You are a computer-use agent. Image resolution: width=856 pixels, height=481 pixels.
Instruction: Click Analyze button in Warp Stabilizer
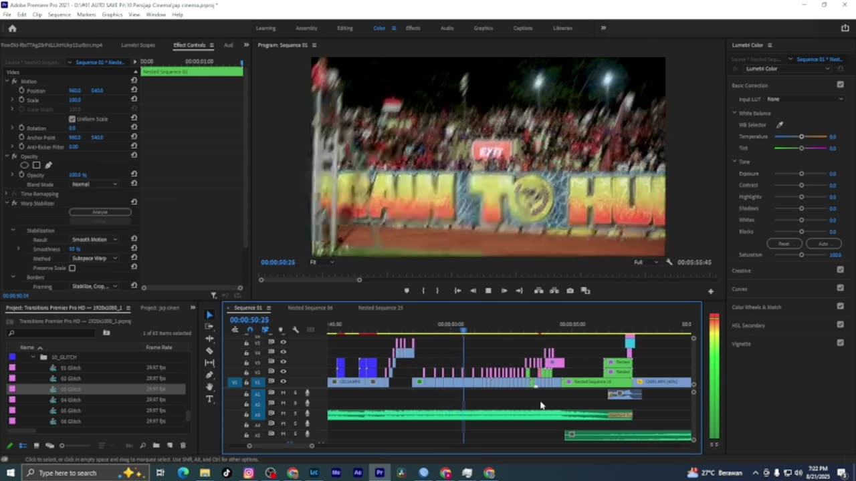pos(100,212)
